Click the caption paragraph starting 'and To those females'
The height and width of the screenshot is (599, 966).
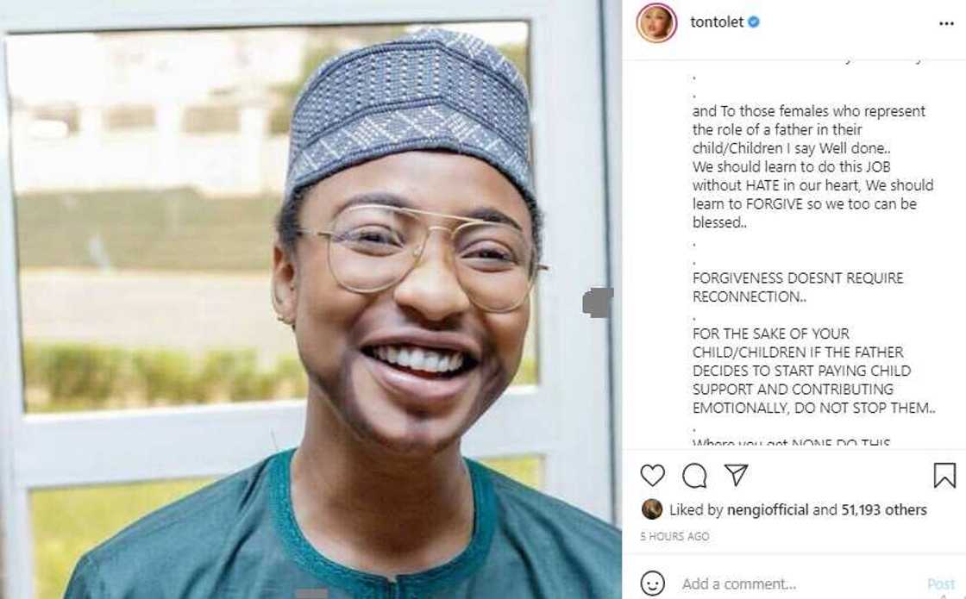click(812, 166)
